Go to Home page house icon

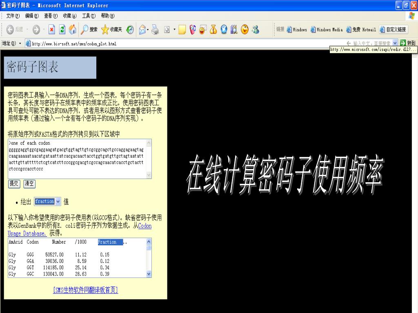point(73,29)
